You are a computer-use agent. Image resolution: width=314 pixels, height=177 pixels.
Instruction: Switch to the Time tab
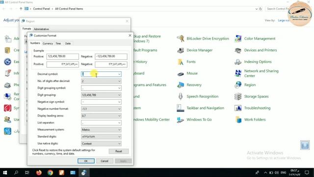click(x=58, y=44)
